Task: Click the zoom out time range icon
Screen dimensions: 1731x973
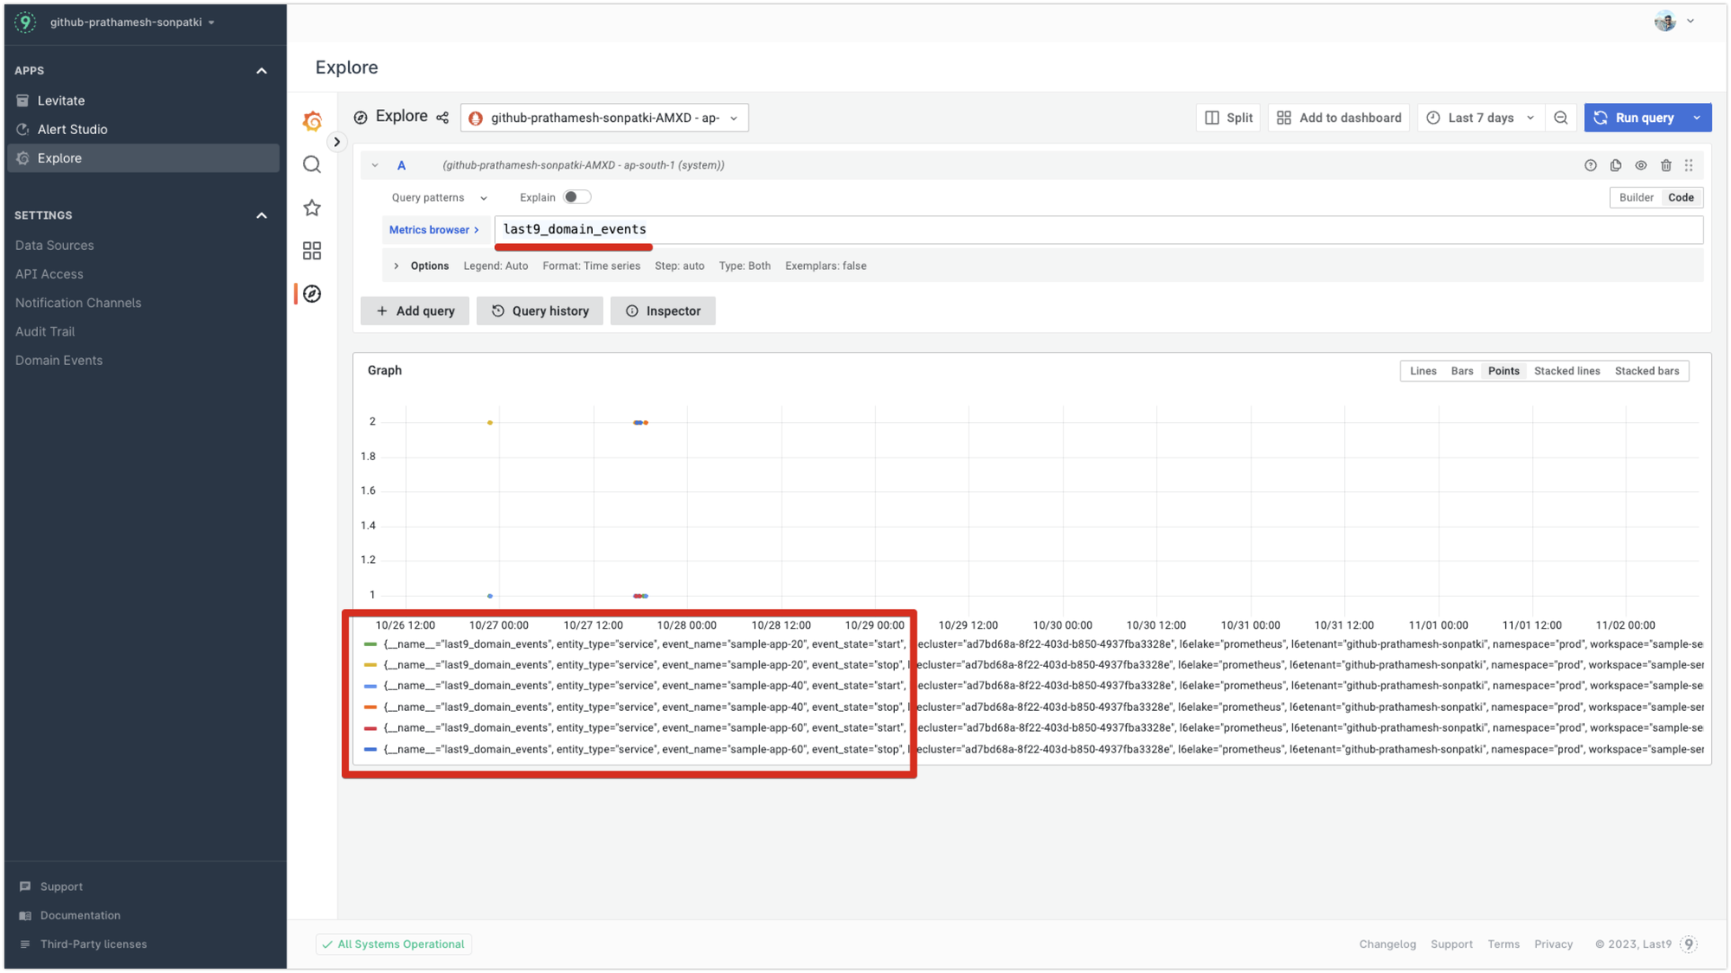Action: pos(1560,118)
